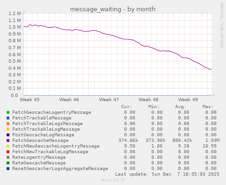Click the minimum value 1.06
The height and width of the screenshot is (185, 226).
pos(157,146)
